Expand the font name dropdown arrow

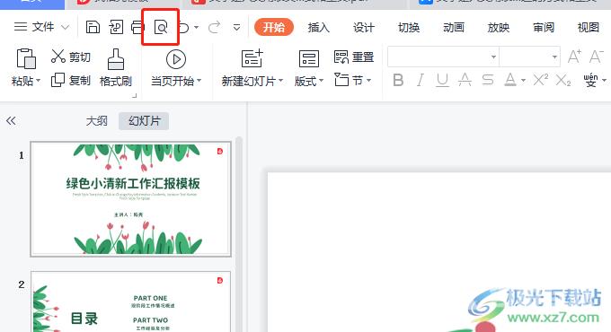493,57
